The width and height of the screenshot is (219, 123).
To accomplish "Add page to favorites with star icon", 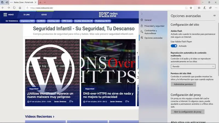I will click(191, 8).
